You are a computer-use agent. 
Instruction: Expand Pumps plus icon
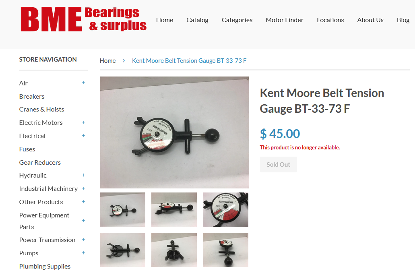83,252
